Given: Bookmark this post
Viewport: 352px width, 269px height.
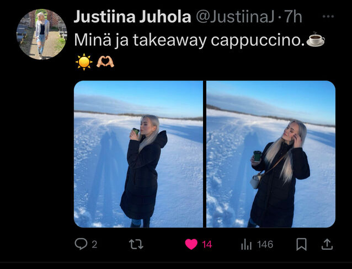Looking at the screenshot, I should (301, 244).
